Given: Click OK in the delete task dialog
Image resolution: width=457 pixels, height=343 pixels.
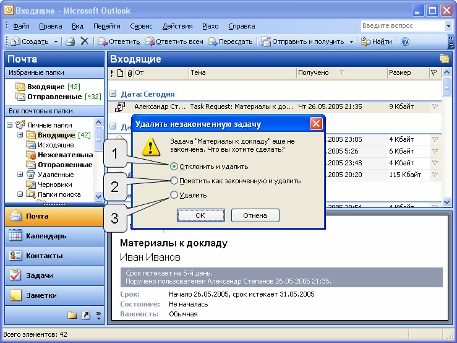Looking at the screenshot, I should click(x=200, y=215).
